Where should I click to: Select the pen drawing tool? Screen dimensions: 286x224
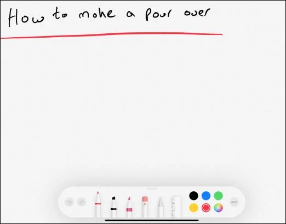tap(98, 204)
